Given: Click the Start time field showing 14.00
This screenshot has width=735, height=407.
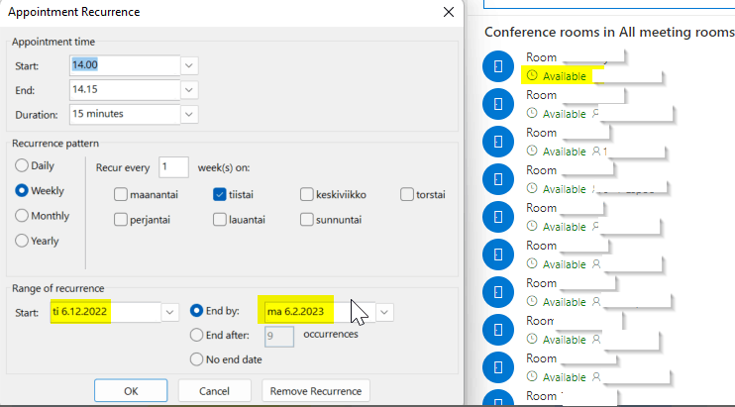Looking at the screenshot, I should click(125, 65).
